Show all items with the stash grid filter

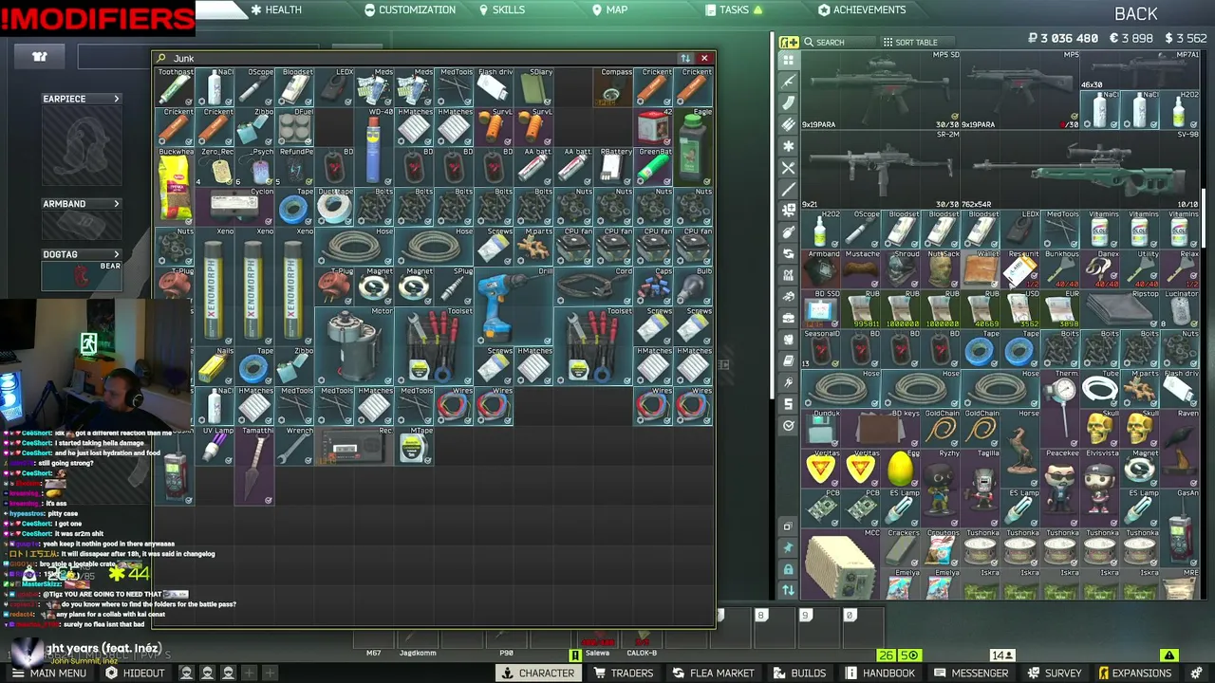pos(788,60)
